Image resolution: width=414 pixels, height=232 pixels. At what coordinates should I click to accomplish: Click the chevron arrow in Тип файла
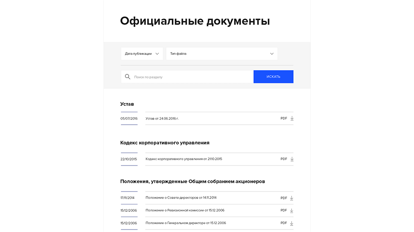[x=272, y=54]
